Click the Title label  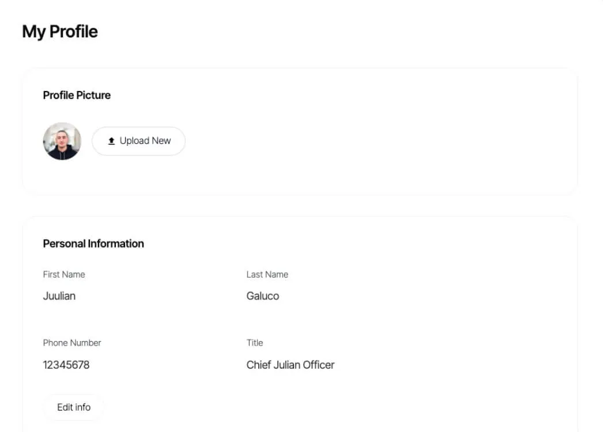255,343
